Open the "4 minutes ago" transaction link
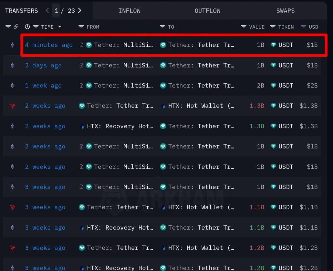 49,45
